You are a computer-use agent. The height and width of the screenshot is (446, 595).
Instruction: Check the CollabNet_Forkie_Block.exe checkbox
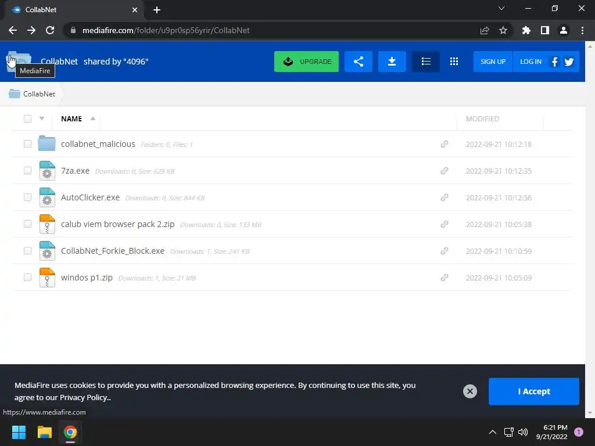(x=27, y=251)
